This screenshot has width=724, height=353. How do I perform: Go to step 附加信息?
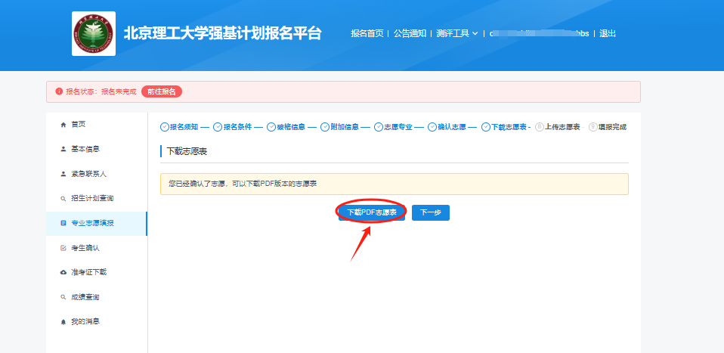pyautogui.click(x=345, y=127)
